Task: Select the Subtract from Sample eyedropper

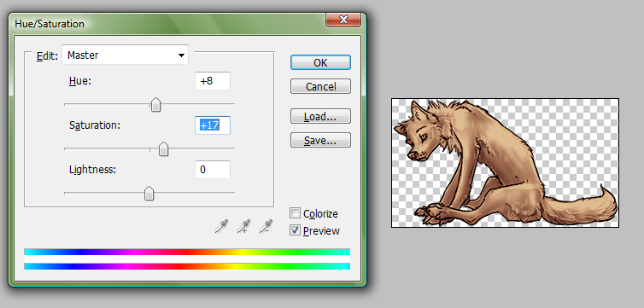Action: click(x=266, y=226)
